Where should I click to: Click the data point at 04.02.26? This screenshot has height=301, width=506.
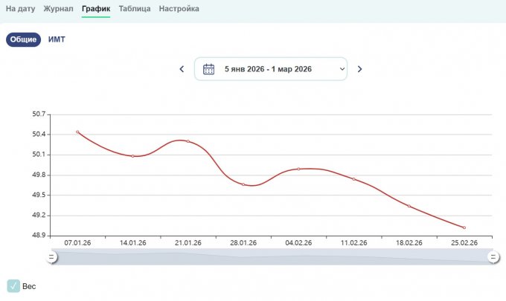(x=298, y=169)
